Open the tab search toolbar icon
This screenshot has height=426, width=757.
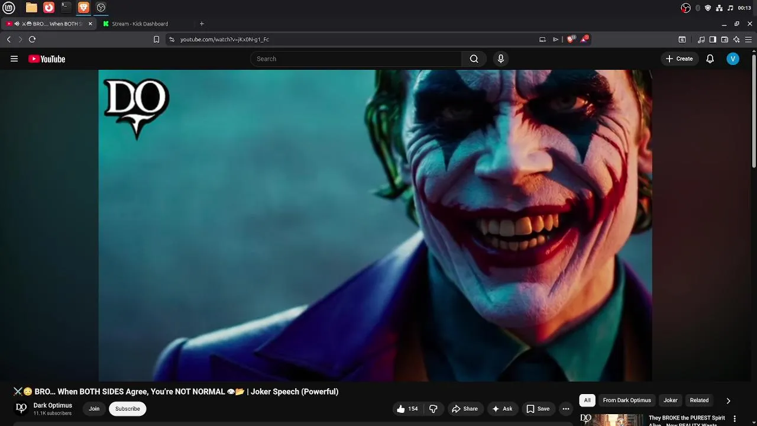[x=682, y=39]
